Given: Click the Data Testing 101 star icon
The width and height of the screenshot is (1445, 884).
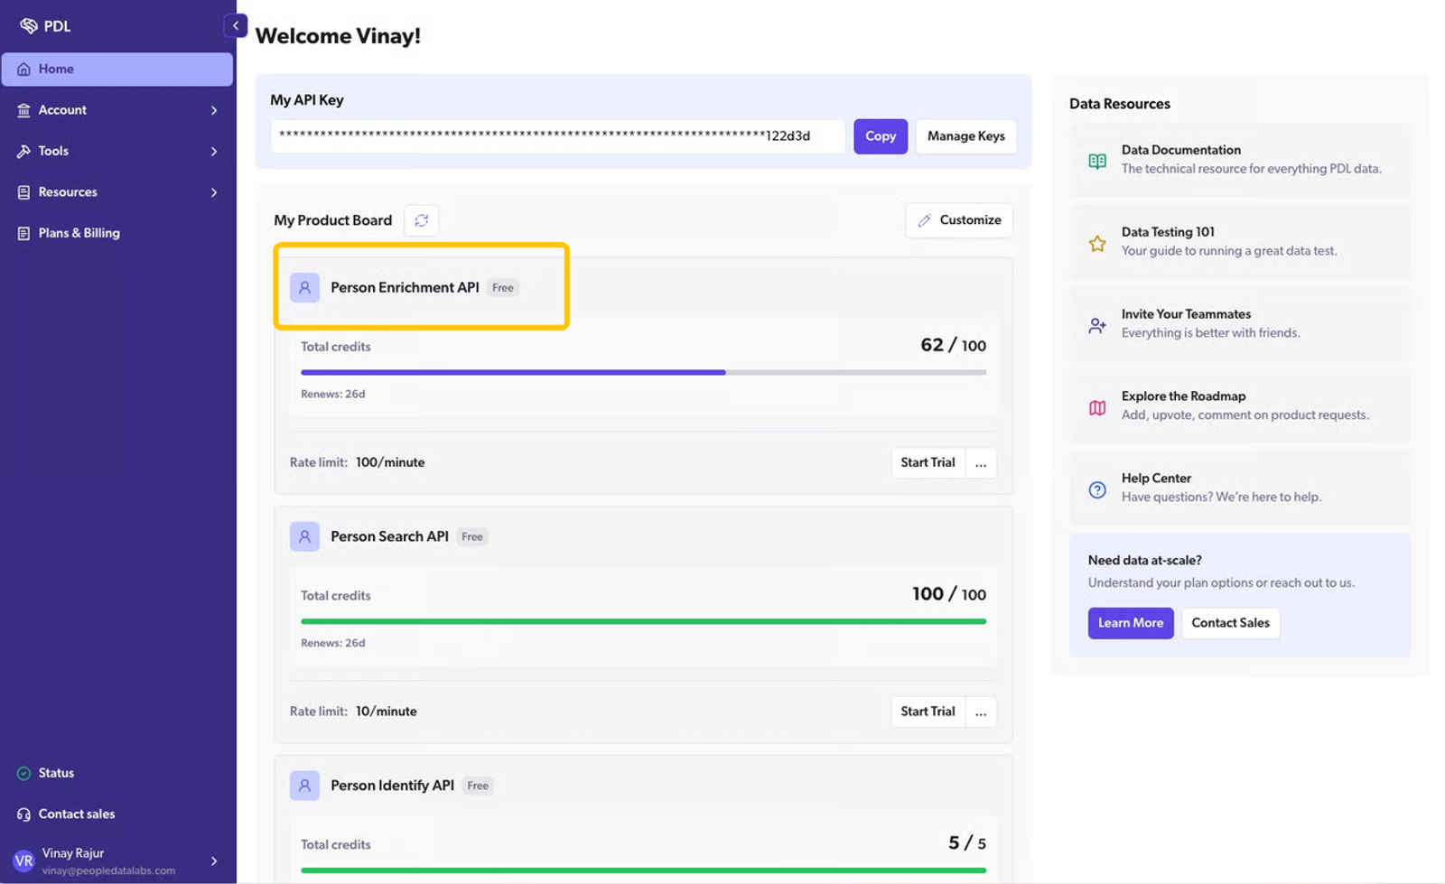Looking at the screenshot, I should (x=1097, y=244).
